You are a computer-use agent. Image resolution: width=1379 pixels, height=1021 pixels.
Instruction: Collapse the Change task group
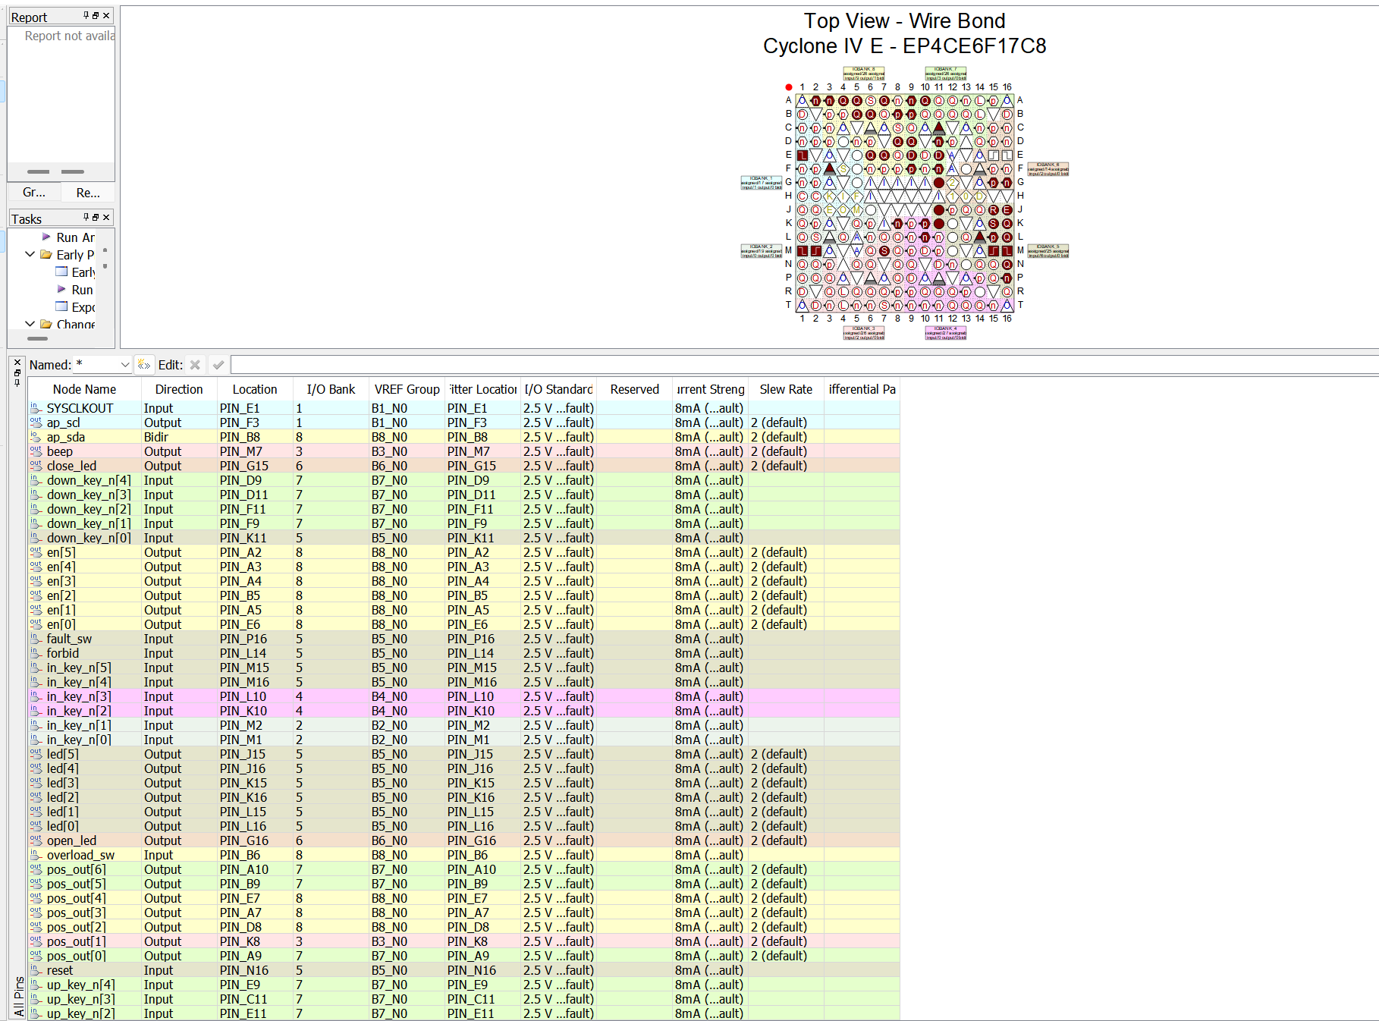click(x=30, y=324)
